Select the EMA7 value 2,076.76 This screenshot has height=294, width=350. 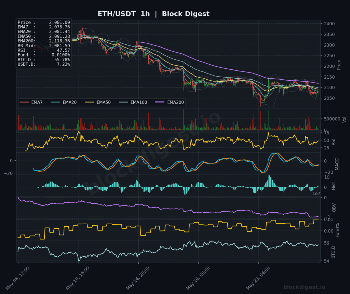[x=59, y=27]
